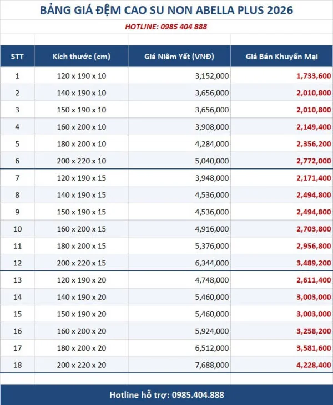Select listed price 3,908,000 in row 4
Screen dimensions: 333x405
[x=212, y=127]
